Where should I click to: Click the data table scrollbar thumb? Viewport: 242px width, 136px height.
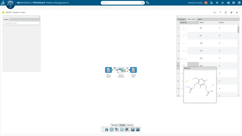238,30
